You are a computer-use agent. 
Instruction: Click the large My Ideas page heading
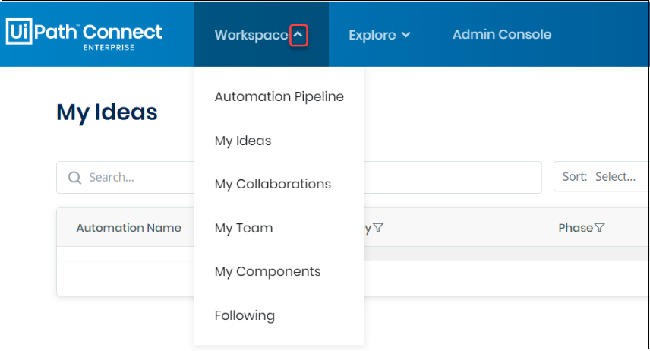pyautogui.click(x=107, y=112)
